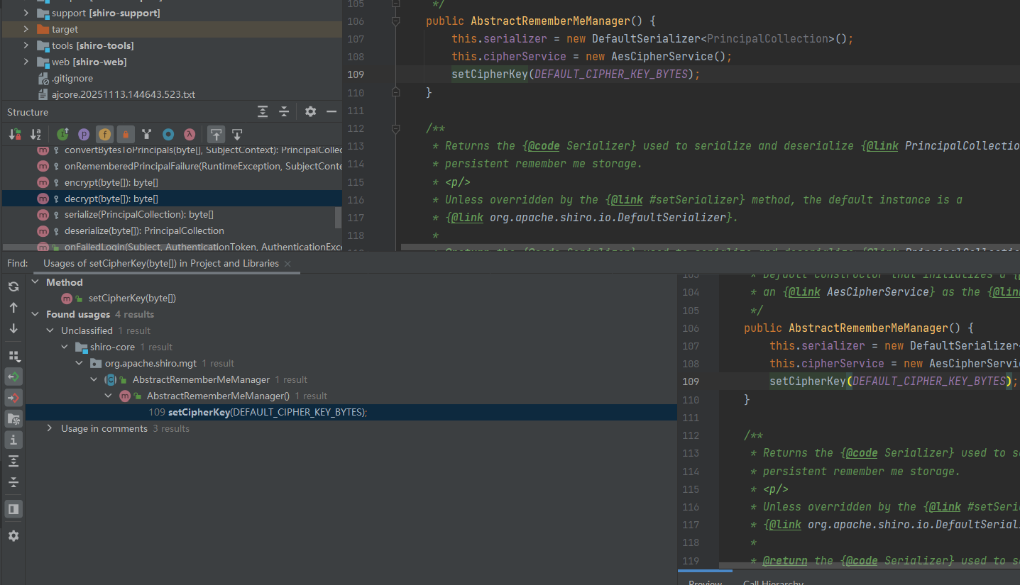Rerun the find usages search

pos(13,286)
